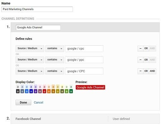This screenshot has width=162, height=126.
Task: Pick the solid dark olive color swatch
Action: click(x=62, y=91)
